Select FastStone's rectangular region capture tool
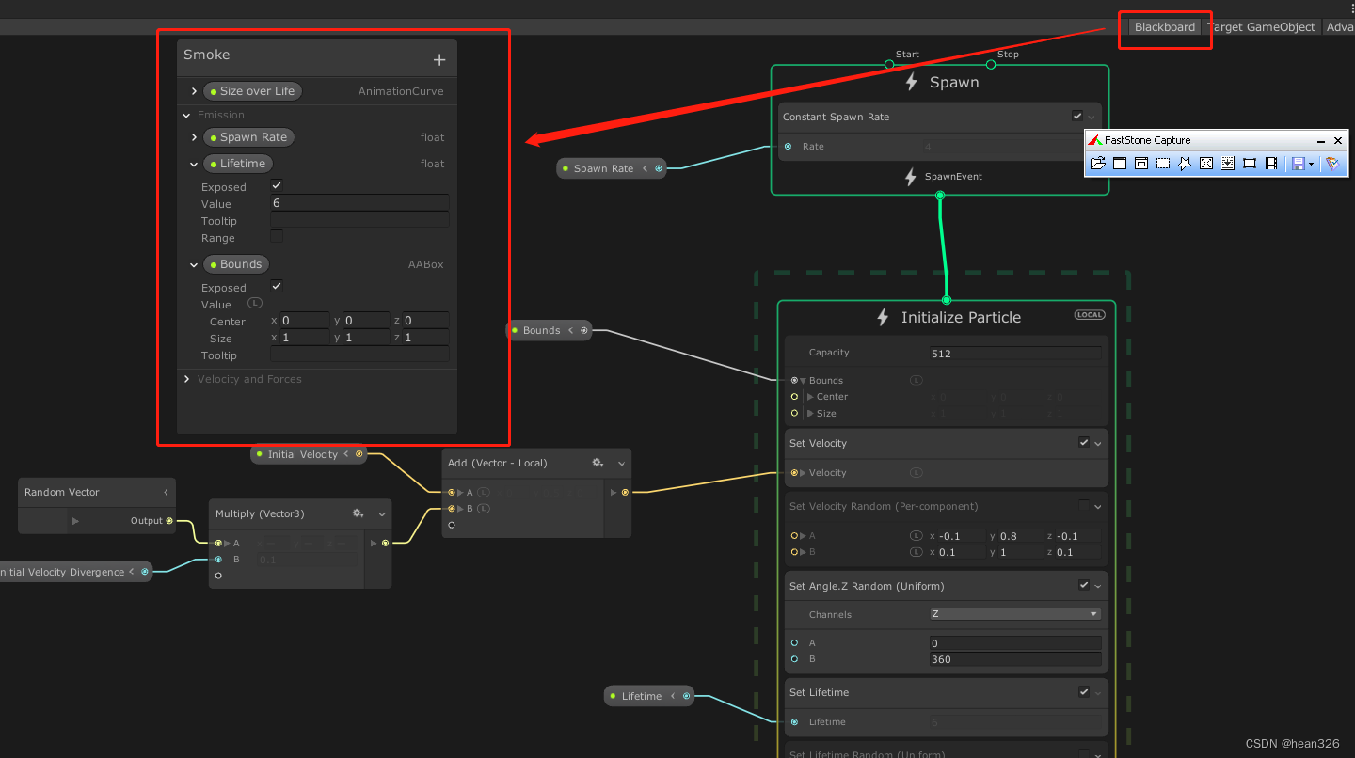 pyautogui.click(x=1161, y=164)
